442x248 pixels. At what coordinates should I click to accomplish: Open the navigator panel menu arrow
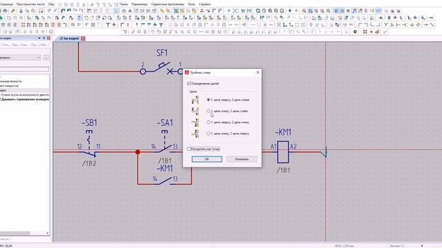pos(39,38)
